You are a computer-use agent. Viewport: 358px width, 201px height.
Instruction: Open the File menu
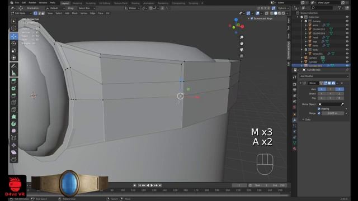pos(17,3)
